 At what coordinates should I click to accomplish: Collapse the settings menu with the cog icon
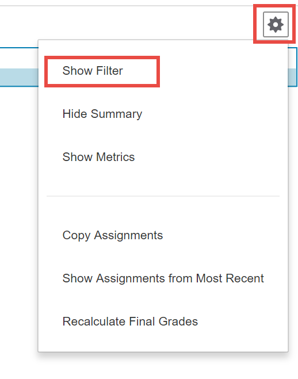click(x=276, y=24)
